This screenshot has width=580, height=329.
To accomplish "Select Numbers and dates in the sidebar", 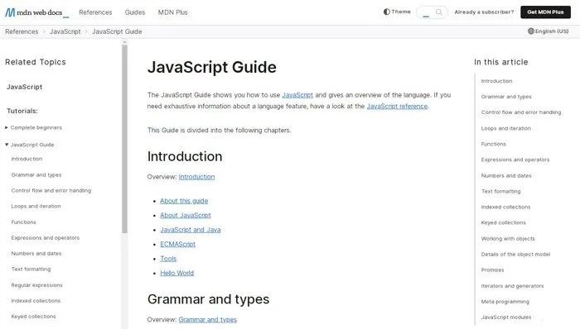I will tap(36, 254).
